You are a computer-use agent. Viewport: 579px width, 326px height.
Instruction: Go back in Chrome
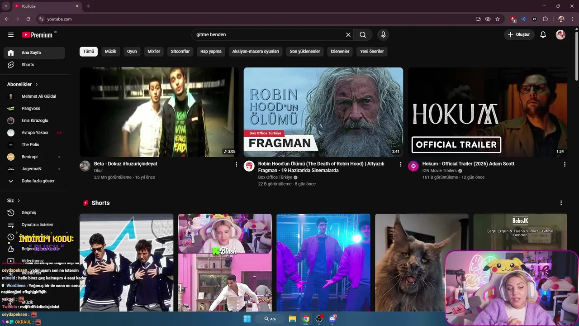coord(6,19)
